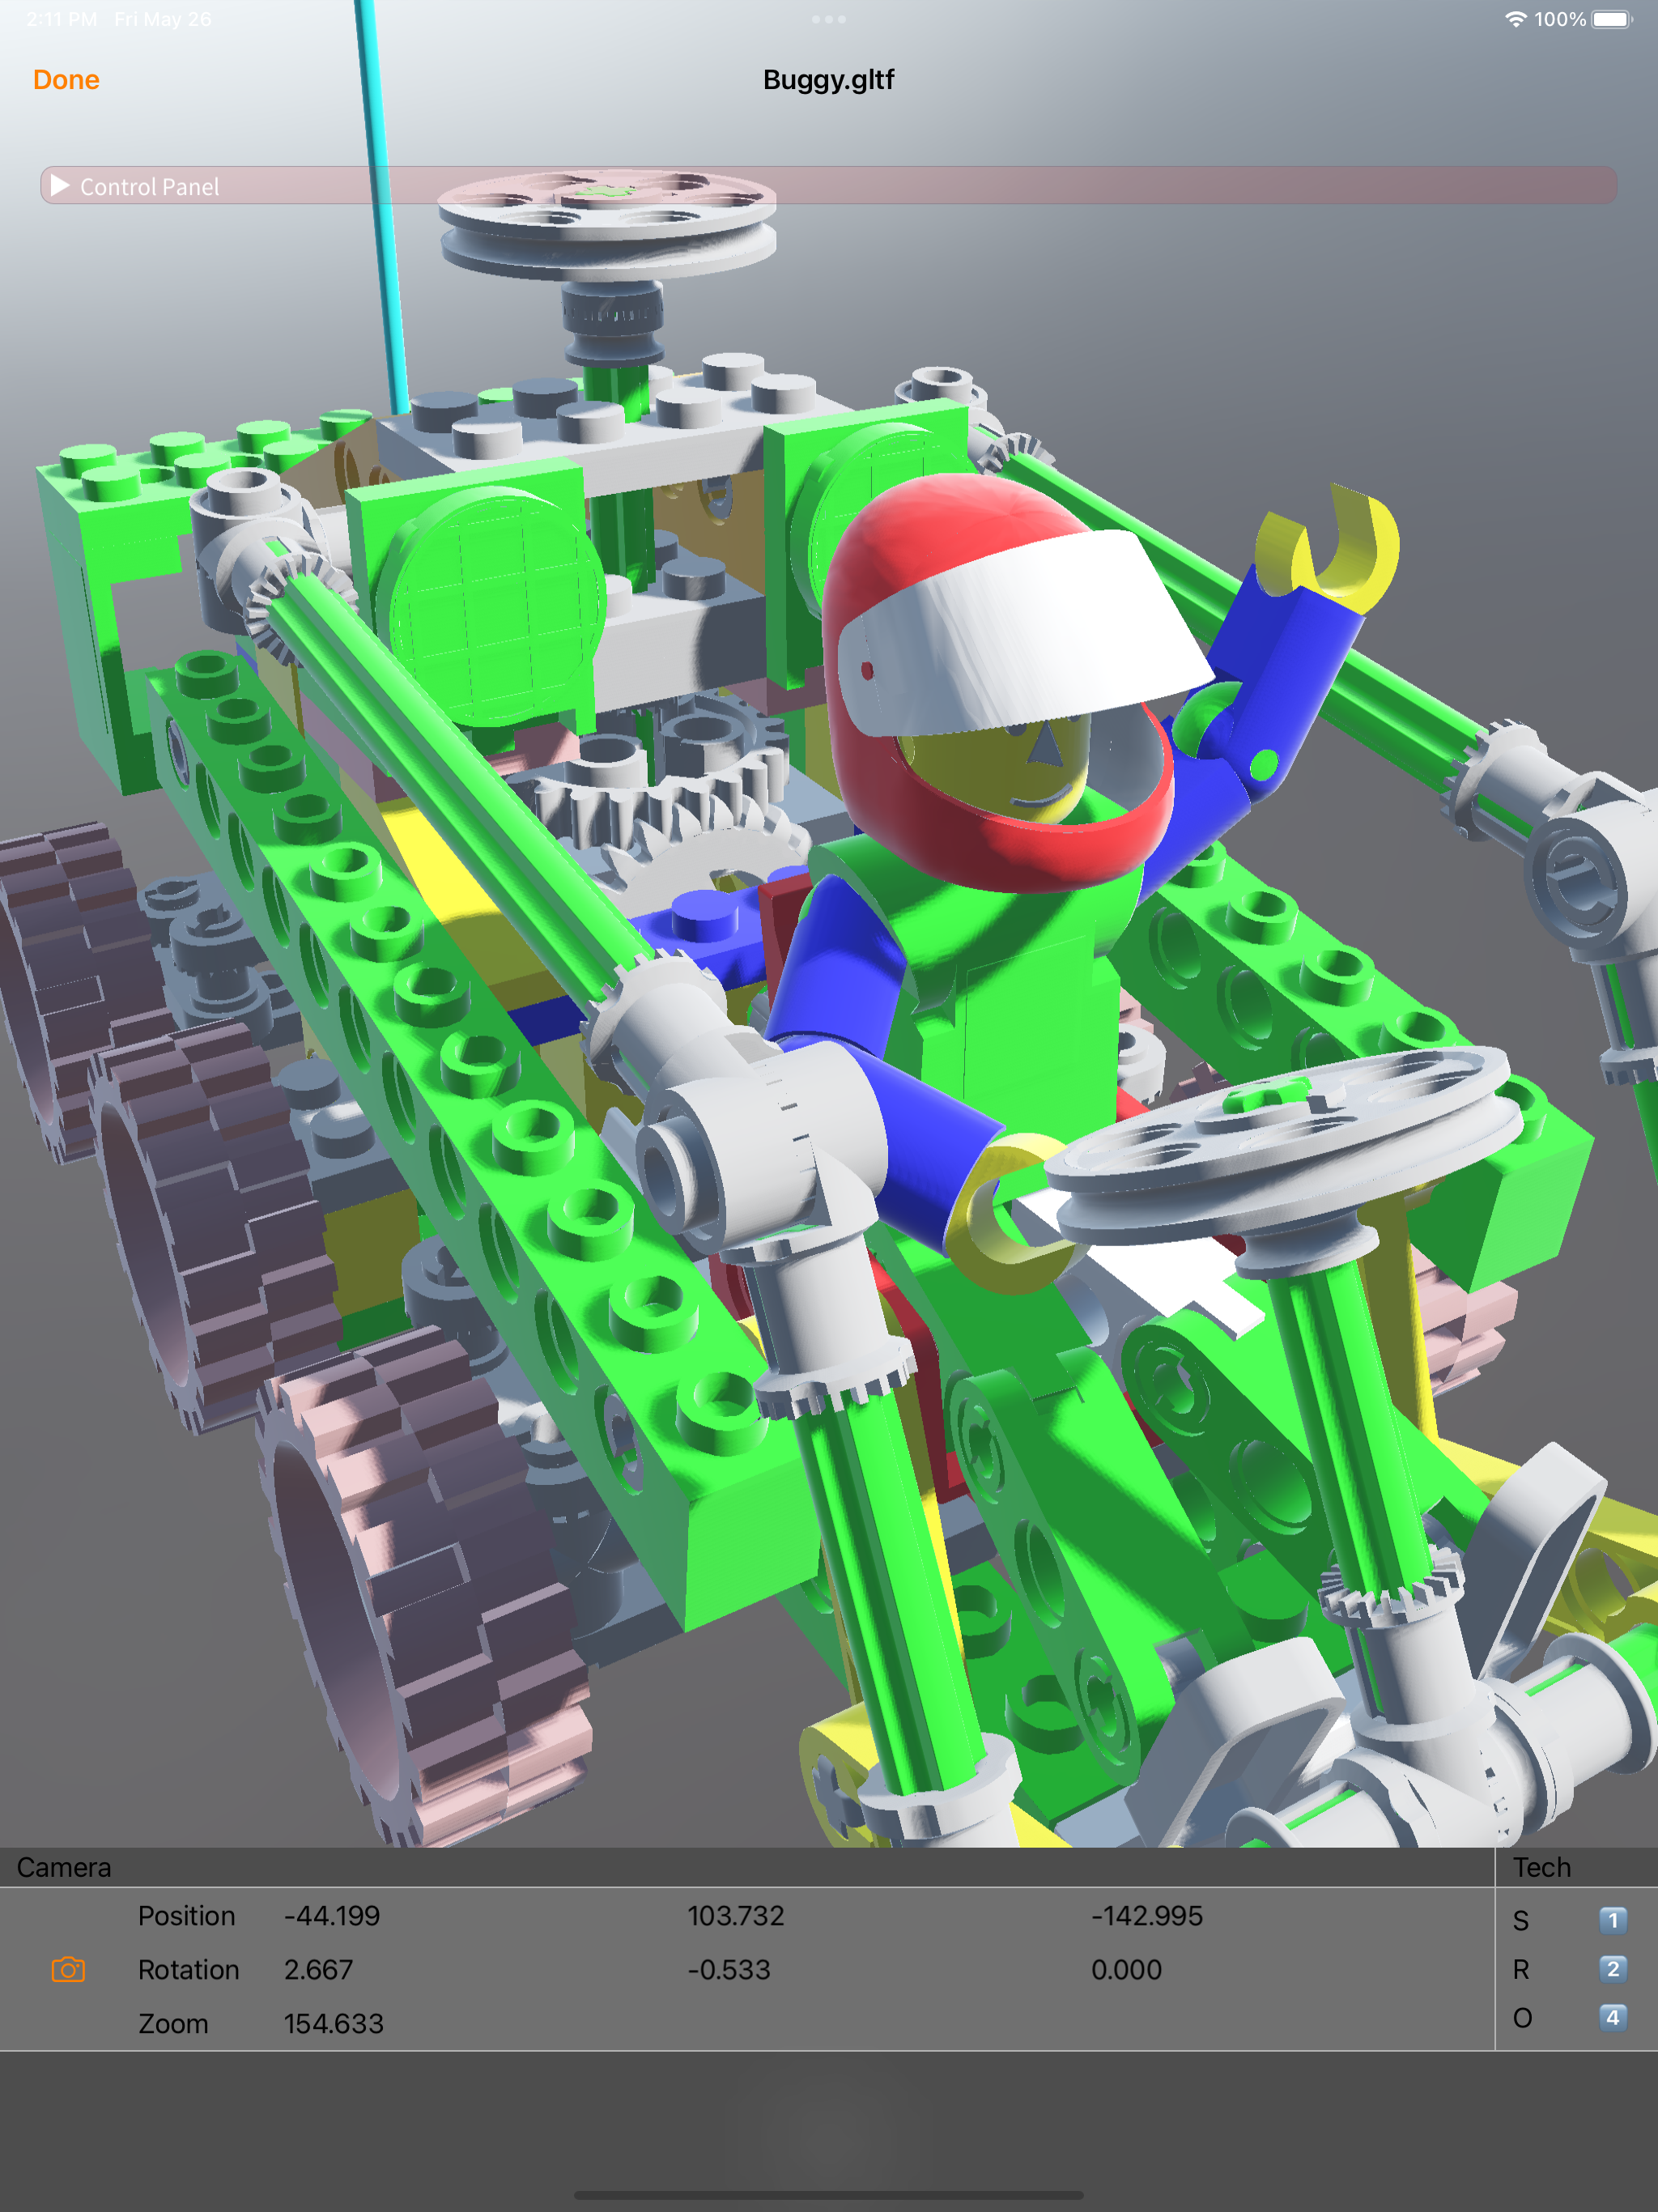Viewport: 1658px width, 2212px height.
Task: Select rotation value 2.667
Action: tap(319, 1970)
